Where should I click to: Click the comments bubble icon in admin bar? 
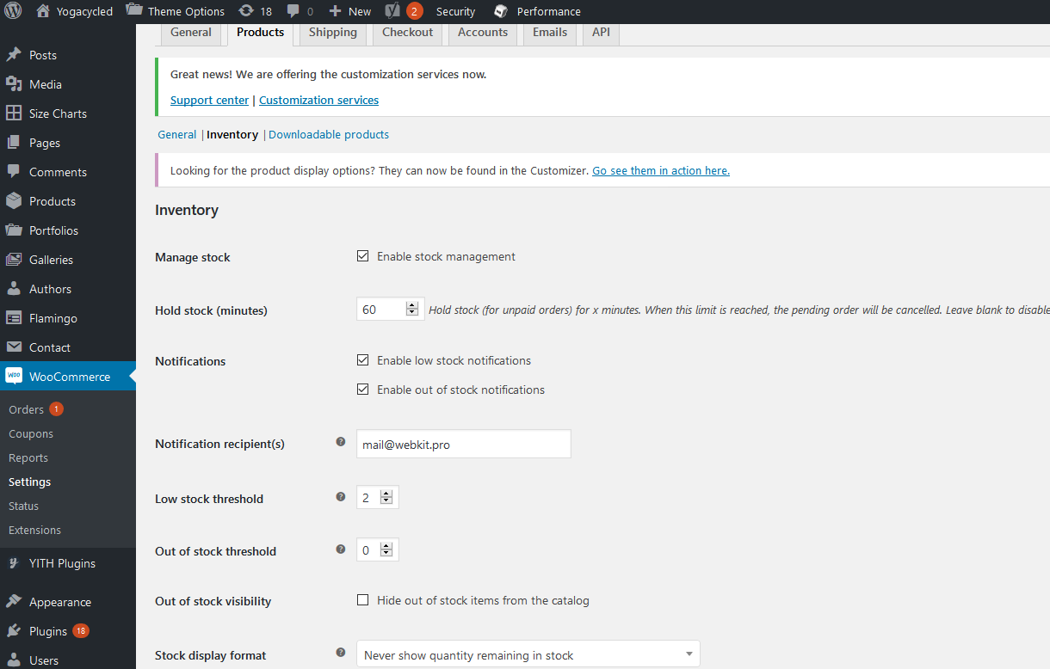293,11
